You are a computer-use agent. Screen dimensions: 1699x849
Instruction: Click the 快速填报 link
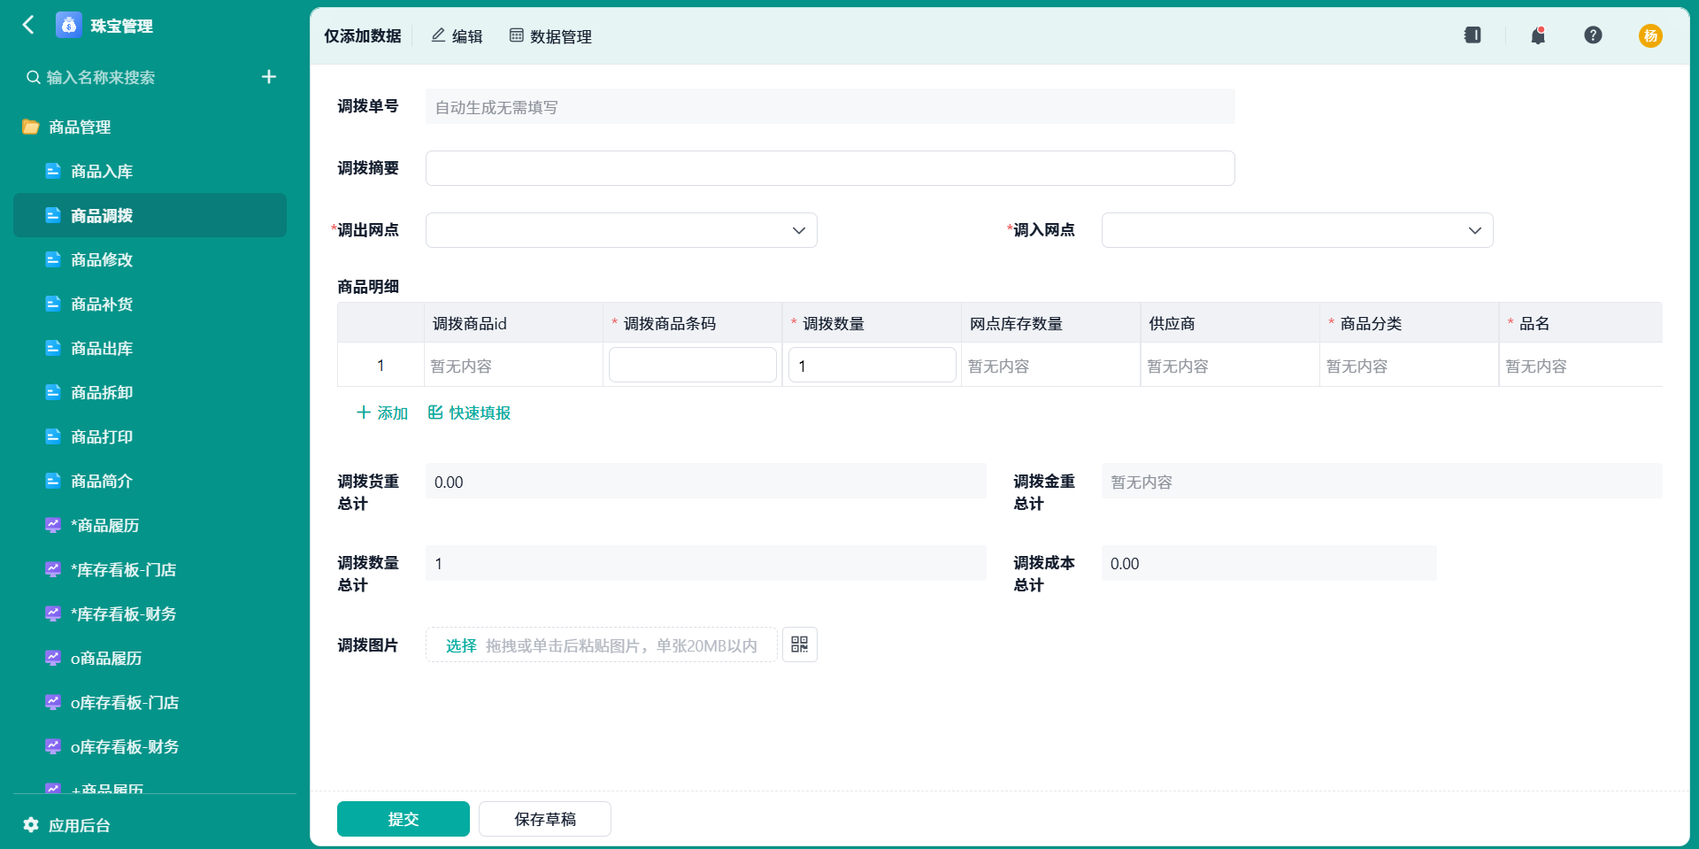tap(469, 413)
